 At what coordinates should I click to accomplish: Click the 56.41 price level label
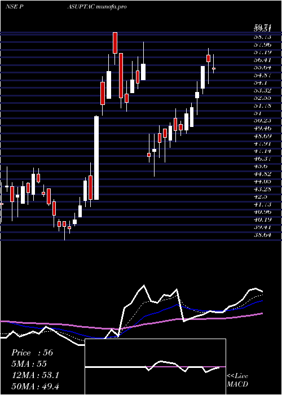tap(262, 60)
